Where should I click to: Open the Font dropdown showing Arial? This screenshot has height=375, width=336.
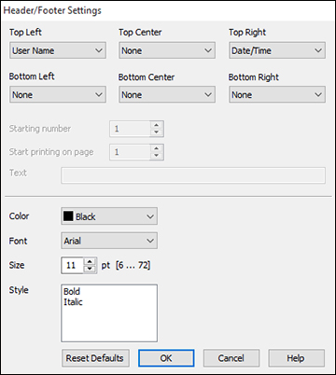(109, 241)
